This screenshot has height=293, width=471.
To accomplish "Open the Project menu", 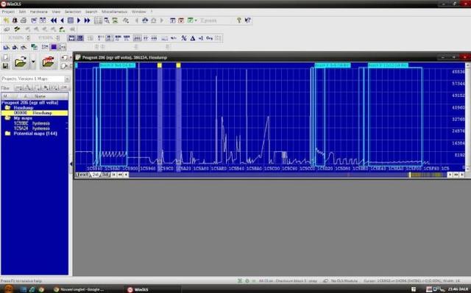I will (x=8, y=12).
